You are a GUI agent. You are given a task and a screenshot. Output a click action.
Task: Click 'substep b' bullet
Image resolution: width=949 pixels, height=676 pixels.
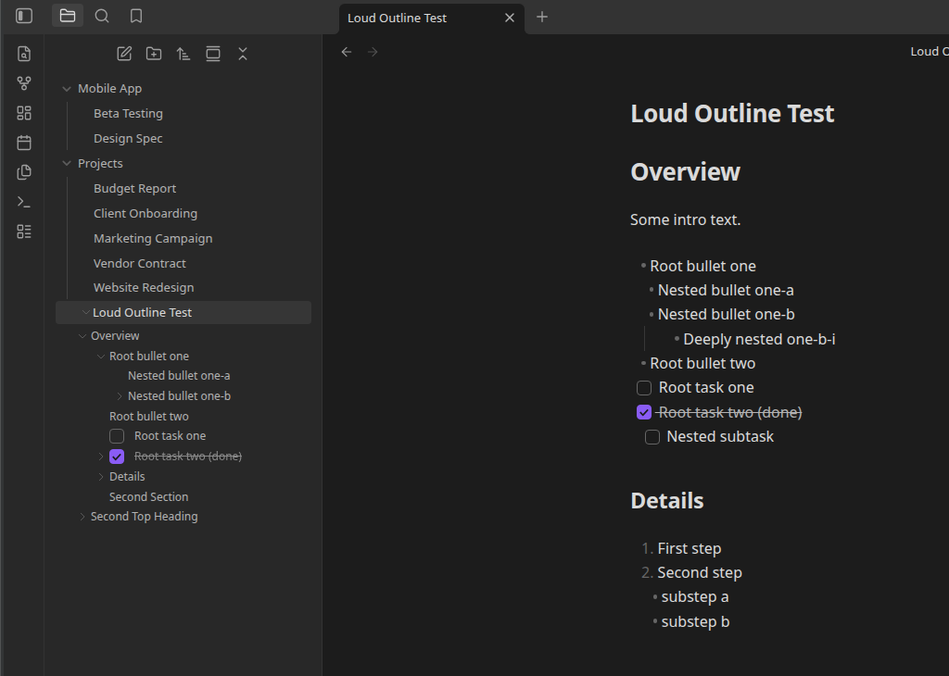coord(695,621)
